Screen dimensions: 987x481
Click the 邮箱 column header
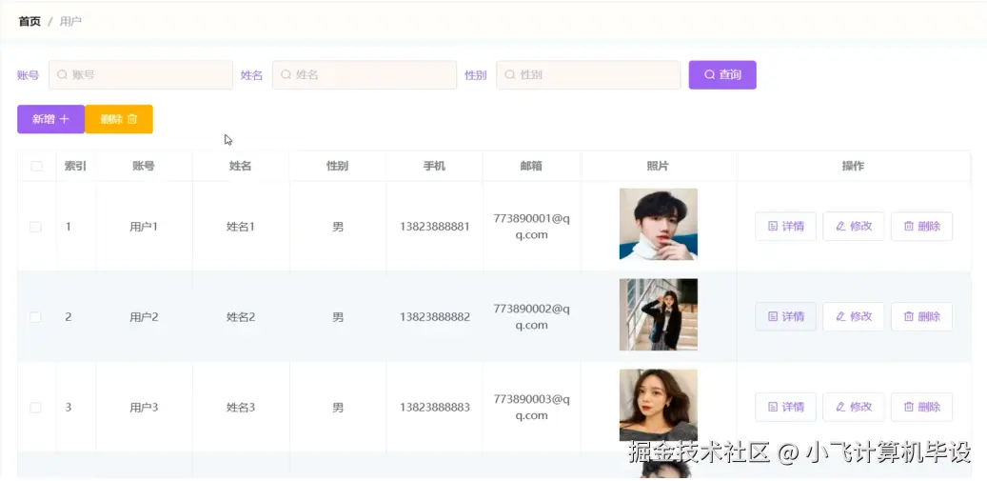click(x=531, y=167)
